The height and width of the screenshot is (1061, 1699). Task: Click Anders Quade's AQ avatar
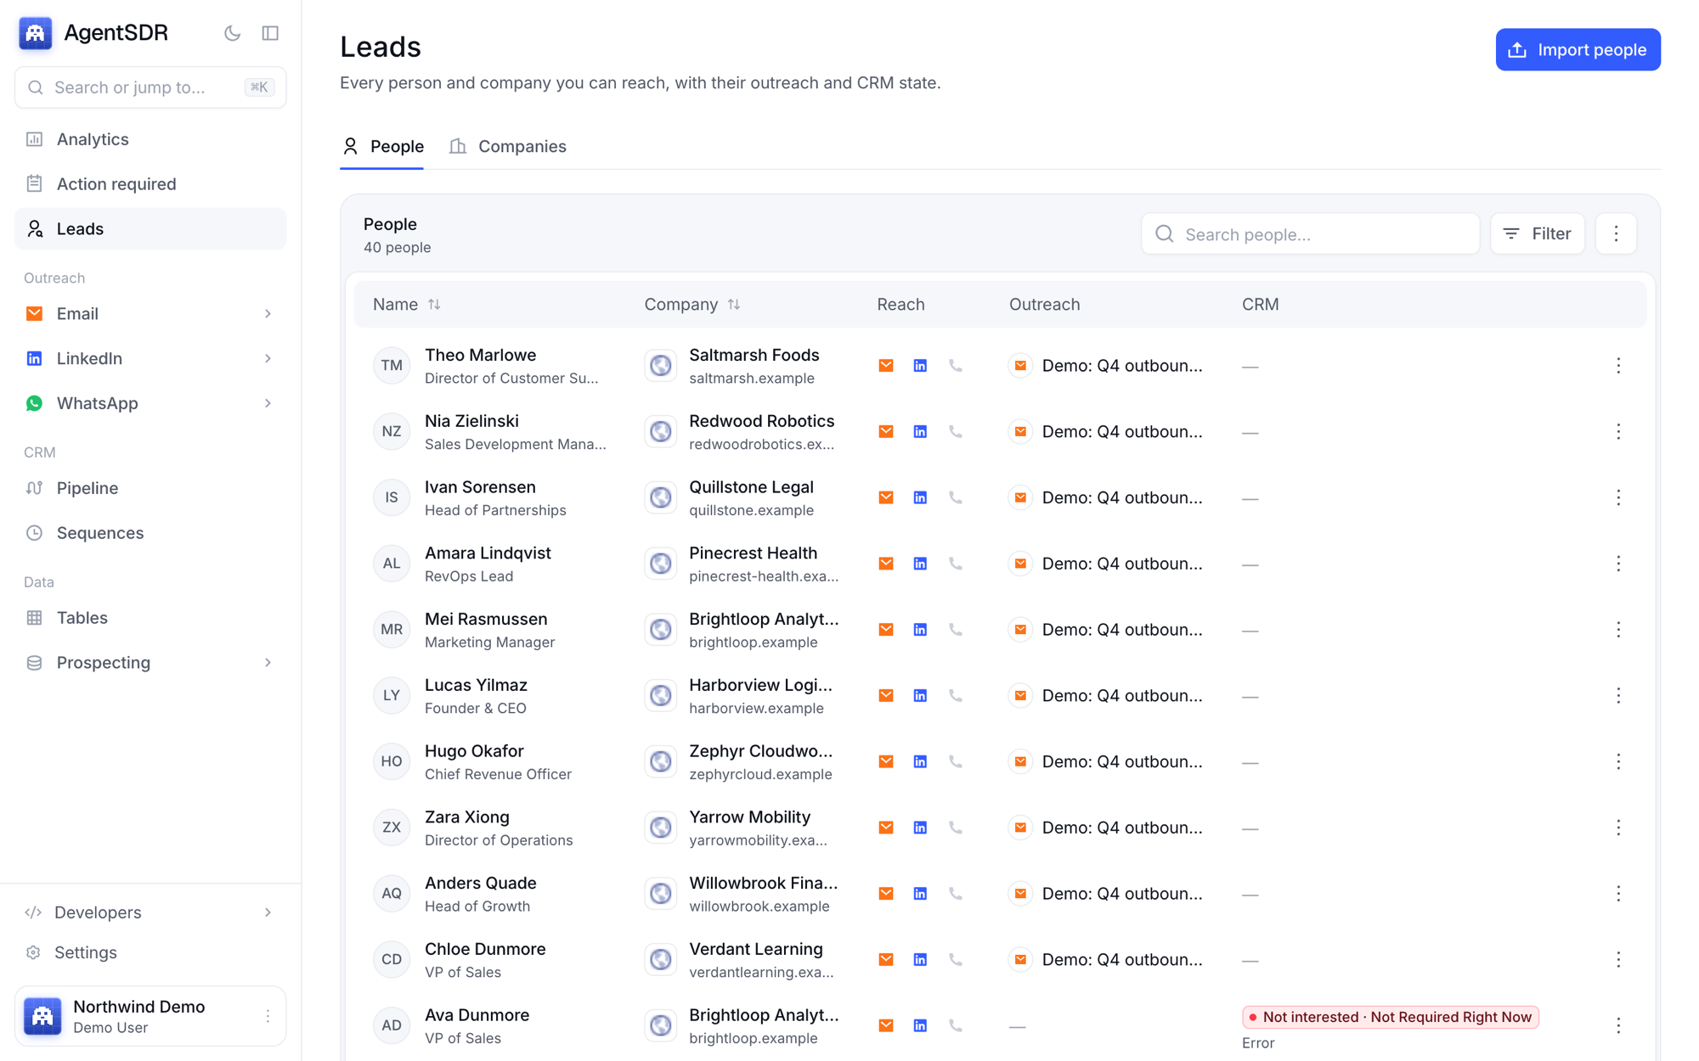392,894
